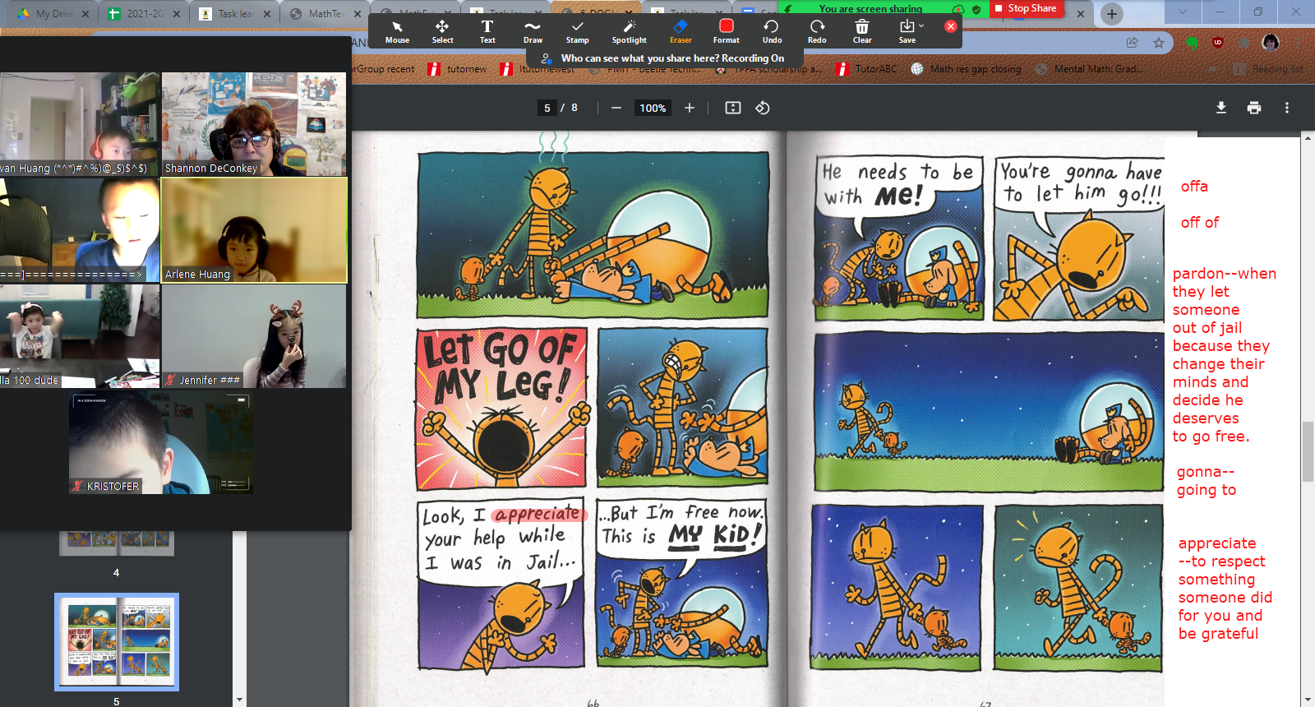1315x707 pixels.
Task: Bookmark this page with star
Action: (x=1159, y=43)
